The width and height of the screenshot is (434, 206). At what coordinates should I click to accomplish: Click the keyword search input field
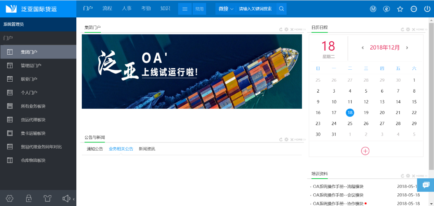[256, 9]
